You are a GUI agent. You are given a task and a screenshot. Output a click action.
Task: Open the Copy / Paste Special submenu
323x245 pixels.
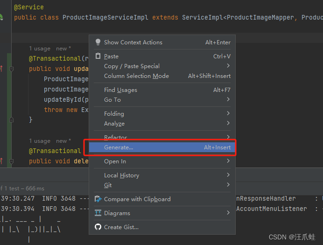point(162,66)
